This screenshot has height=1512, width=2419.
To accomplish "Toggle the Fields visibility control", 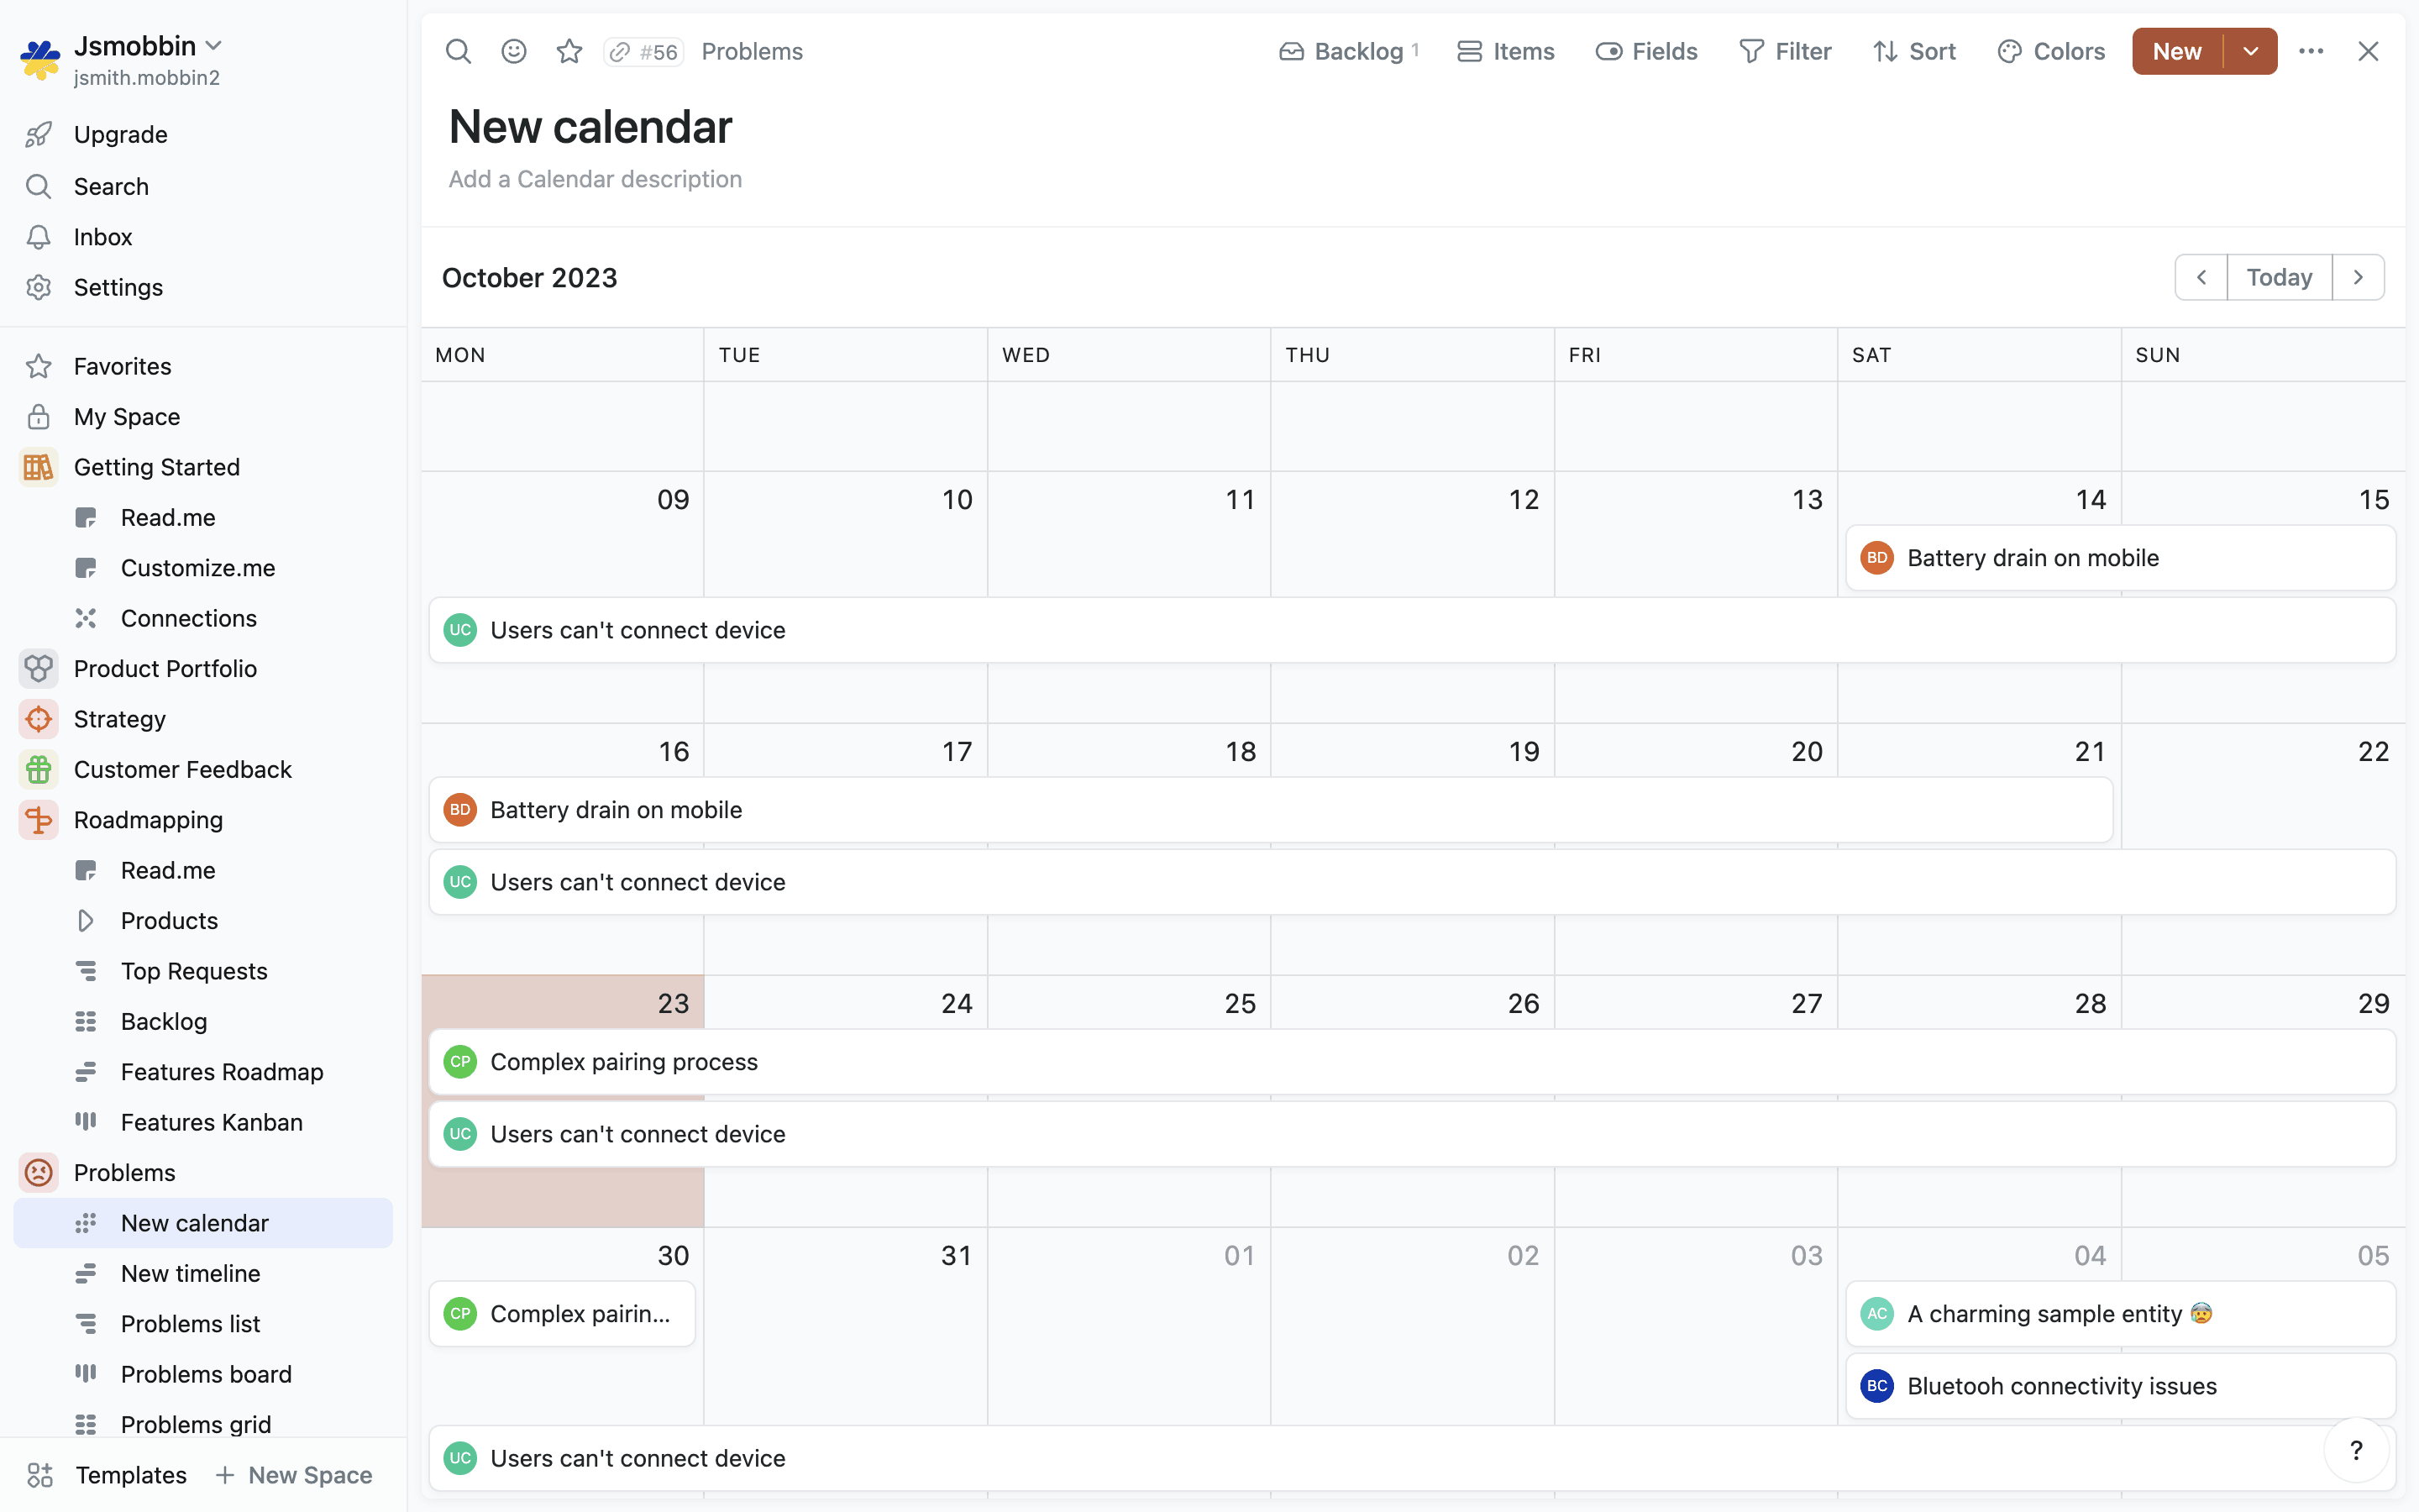I will click(x=1646, y=51).
